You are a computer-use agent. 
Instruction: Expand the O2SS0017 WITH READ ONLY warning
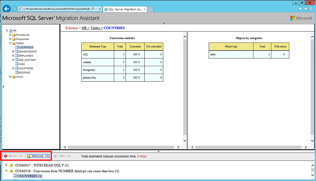(6, 165)
